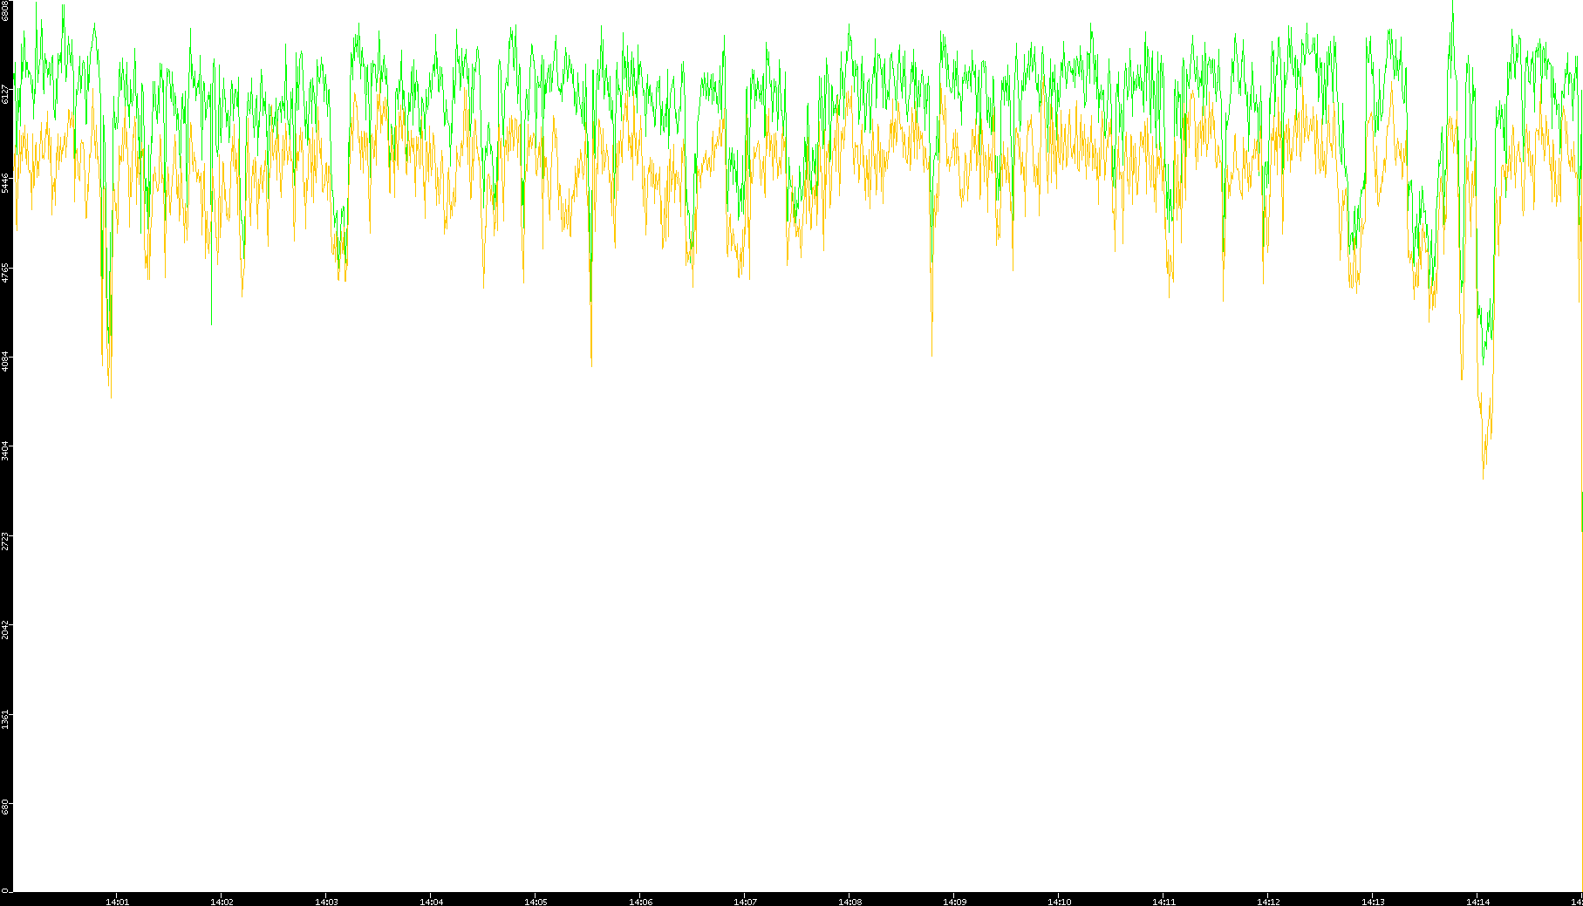
Task: Select the 14:03 tick on time axis
Action: click(x=326, y=902)
